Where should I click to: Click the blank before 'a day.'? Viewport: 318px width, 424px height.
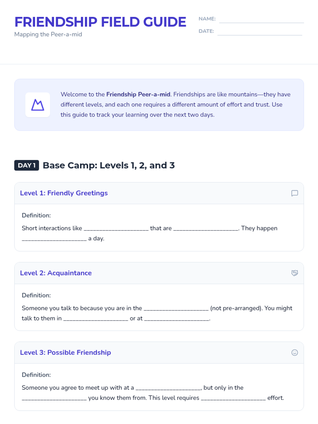pos(54,239)
